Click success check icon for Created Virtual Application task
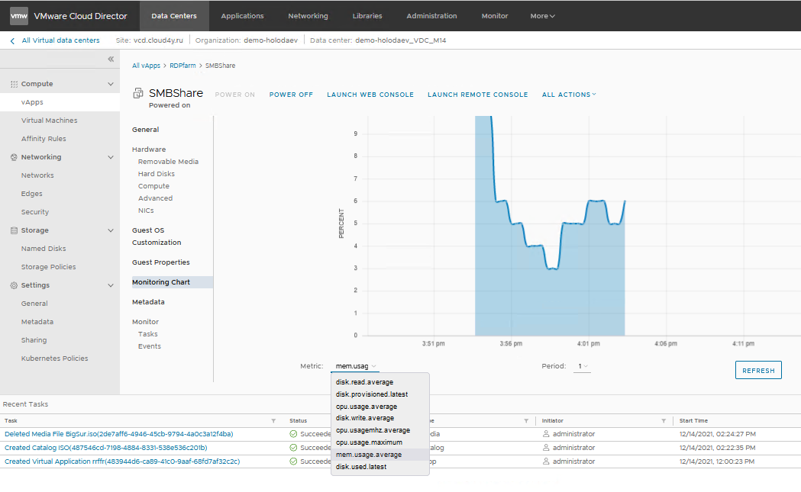Viewport: 801px width, 492px height. click(x=293, y=461)
